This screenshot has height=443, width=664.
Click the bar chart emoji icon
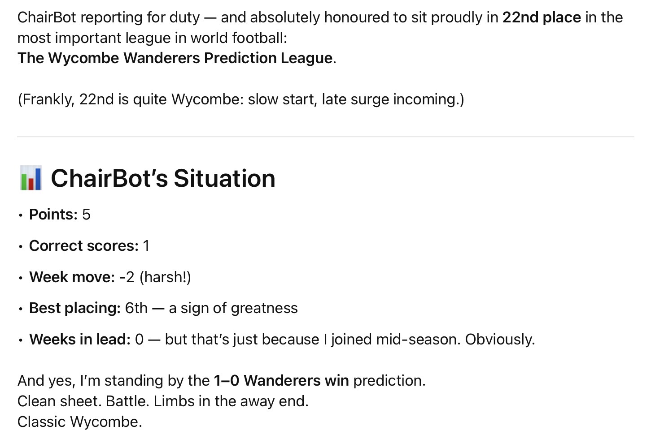click(31, 178)
